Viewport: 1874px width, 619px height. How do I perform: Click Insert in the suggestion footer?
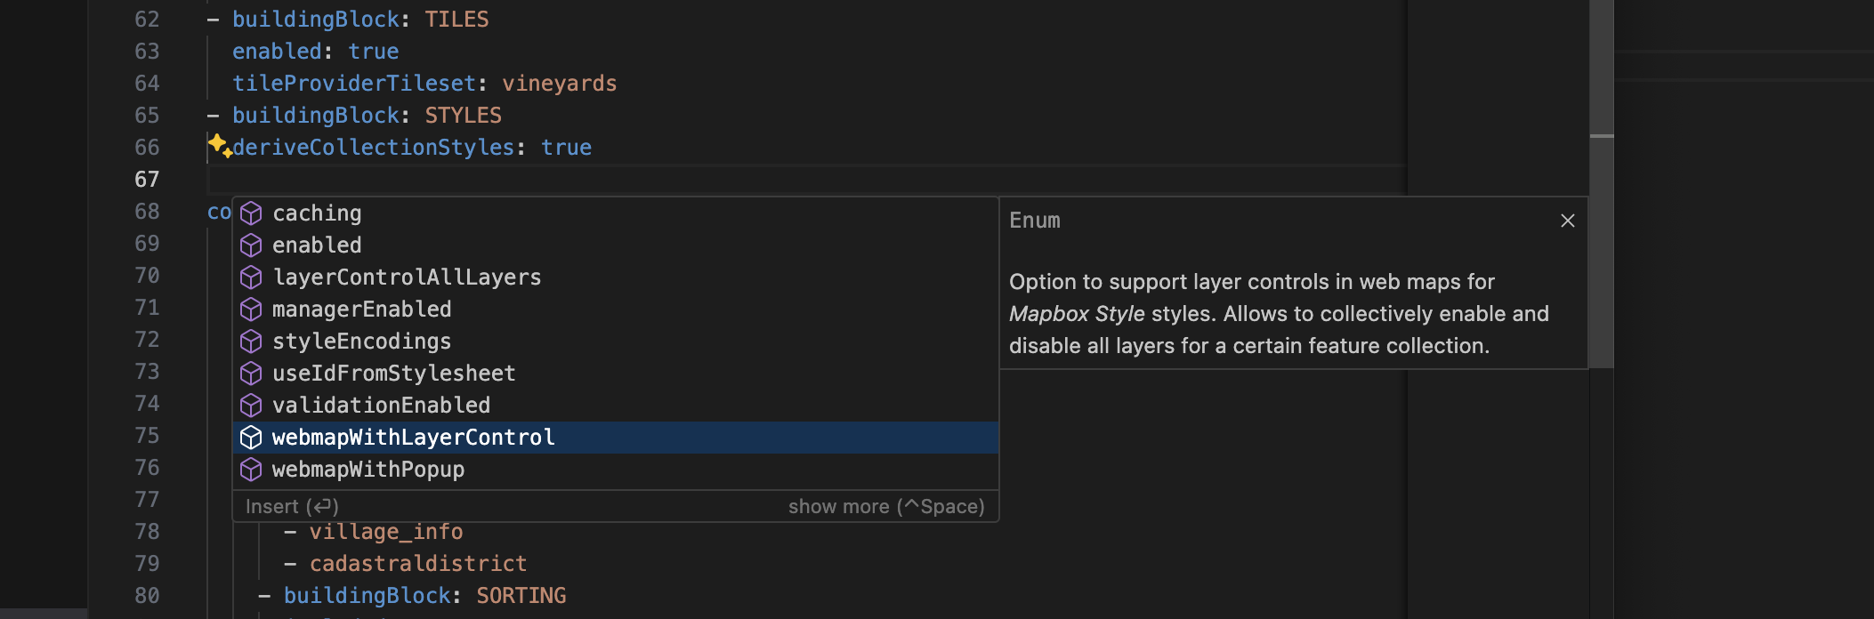pyautogui.click(x=292, y=507)
